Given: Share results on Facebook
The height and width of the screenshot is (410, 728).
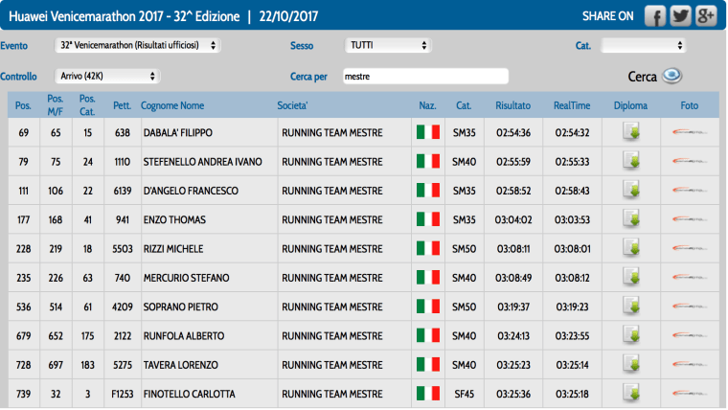Looking at the screenshot, I should (x=655, y=16).
